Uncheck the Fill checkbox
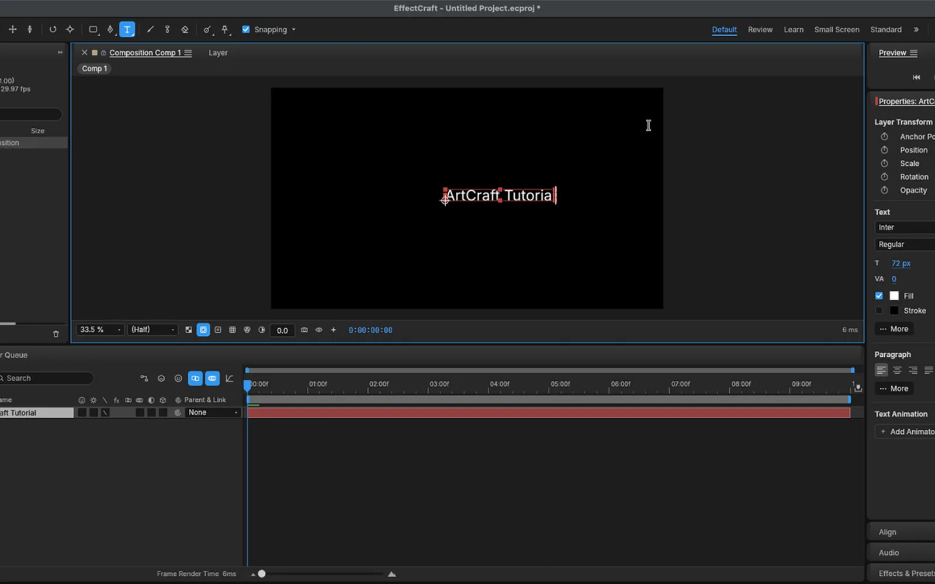Image resolution: width=935 pixels, height=584 pixels. [879, 296]
